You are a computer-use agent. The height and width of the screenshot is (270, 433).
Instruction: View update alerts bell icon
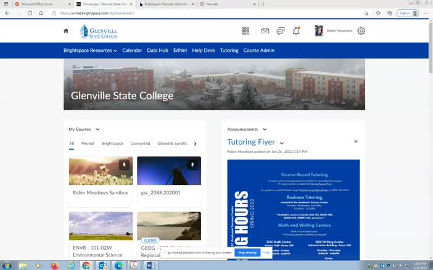tap(296, 31)
